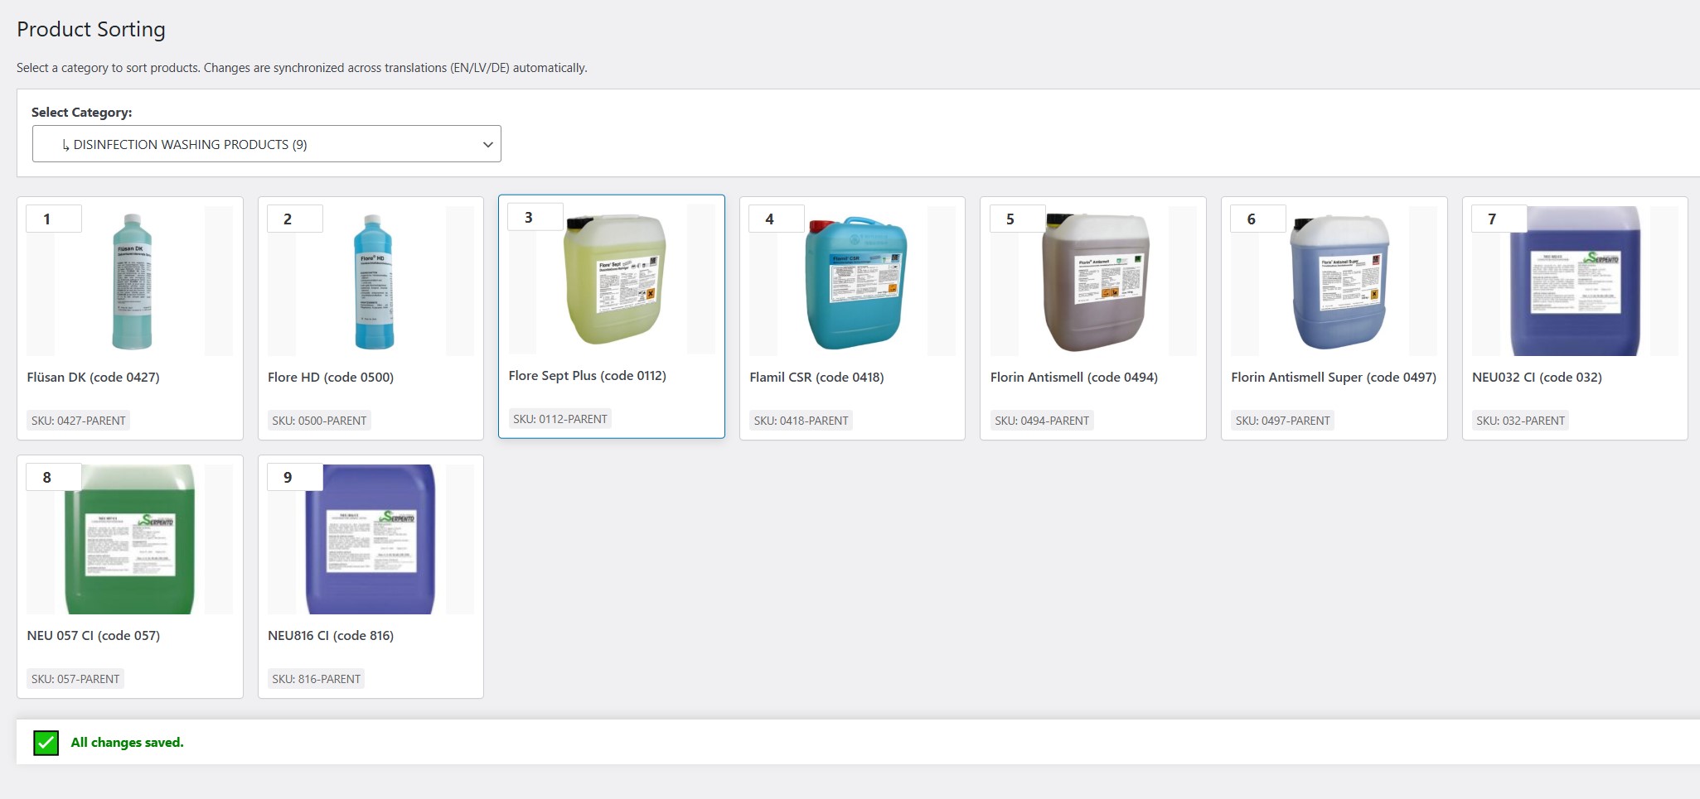Screen dimensions: 1700x799
Task: Click the brown Florin Antismell canister
Action: [1095, 282]
